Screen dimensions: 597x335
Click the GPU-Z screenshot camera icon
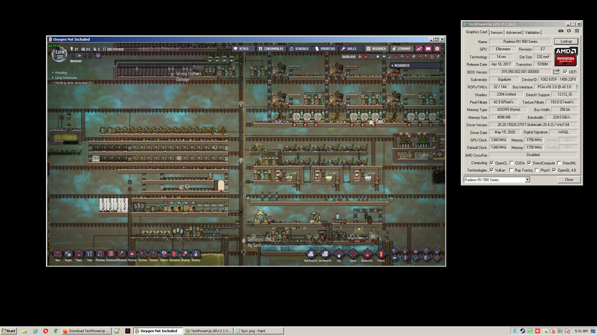[561, 31]
